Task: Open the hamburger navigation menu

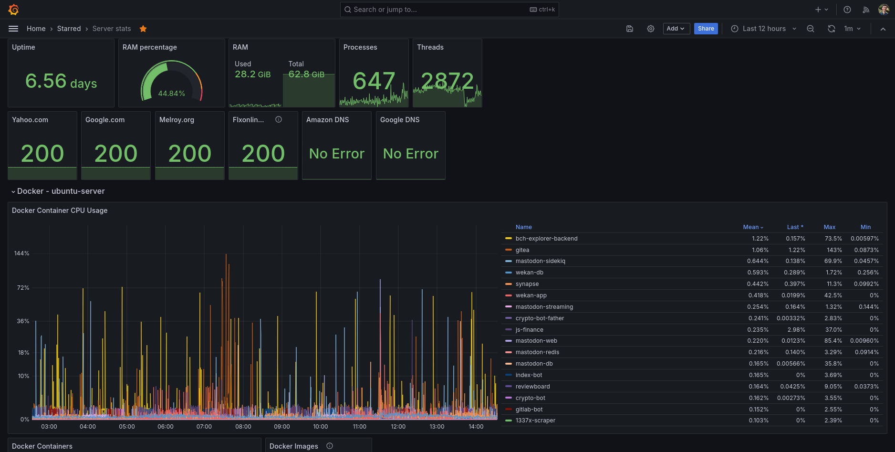Action: coord(13,29)
